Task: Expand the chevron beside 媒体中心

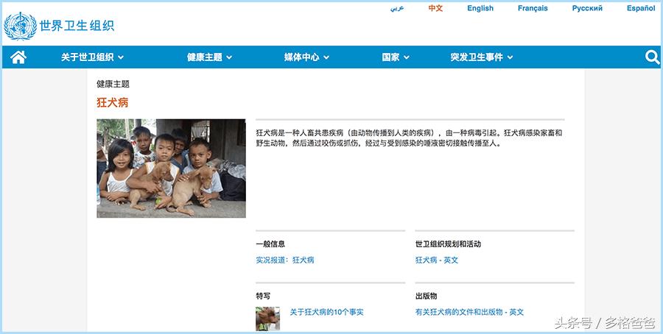Action: pyautogui.click(x=326, y=57)
